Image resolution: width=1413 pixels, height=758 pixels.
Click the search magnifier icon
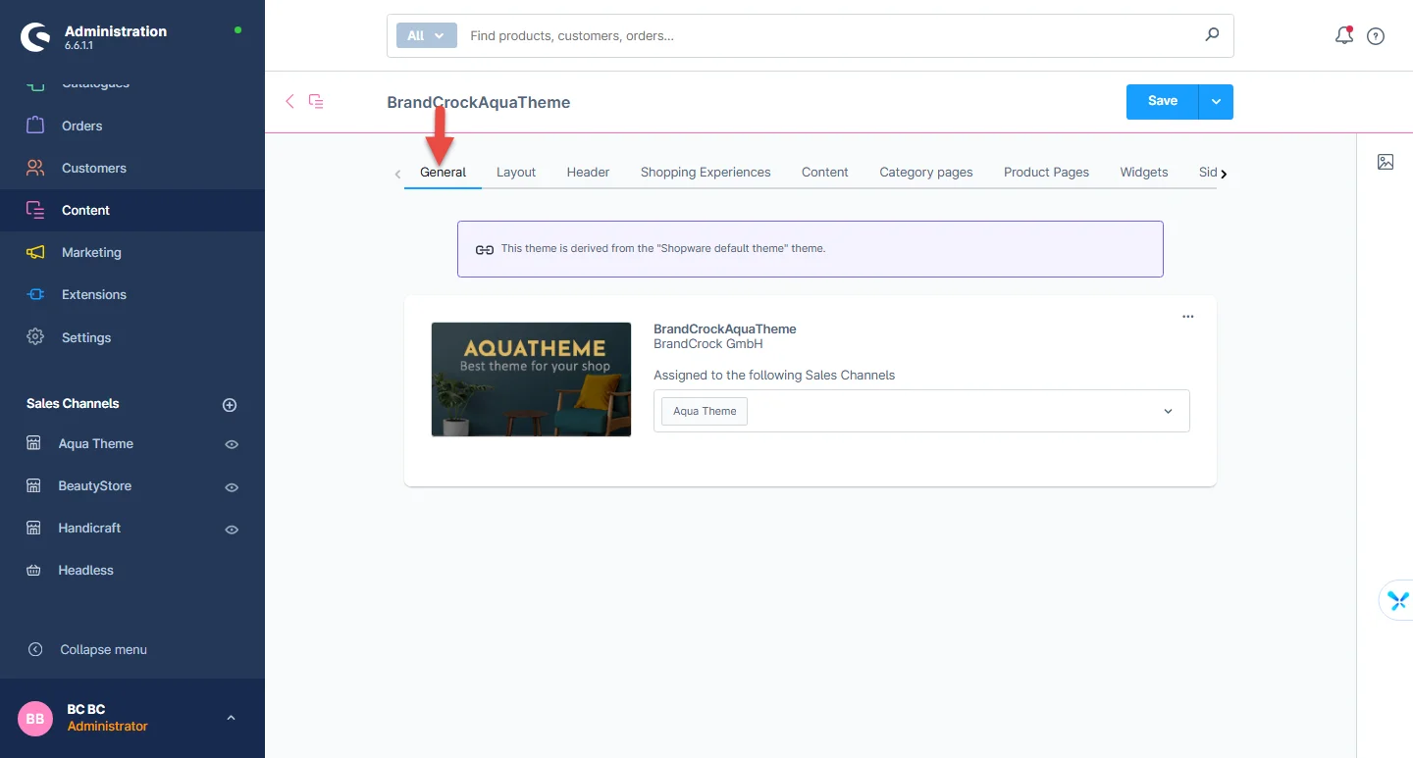click(1212, 35)
